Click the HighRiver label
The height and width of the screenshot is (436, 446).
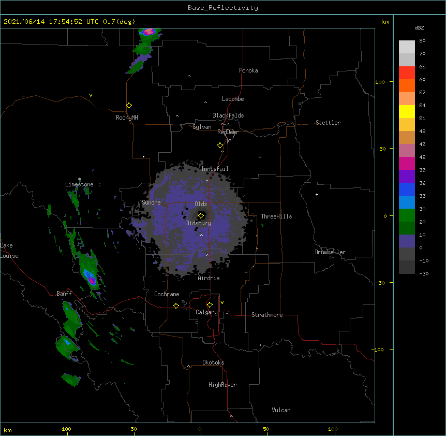tap(222, 385)
